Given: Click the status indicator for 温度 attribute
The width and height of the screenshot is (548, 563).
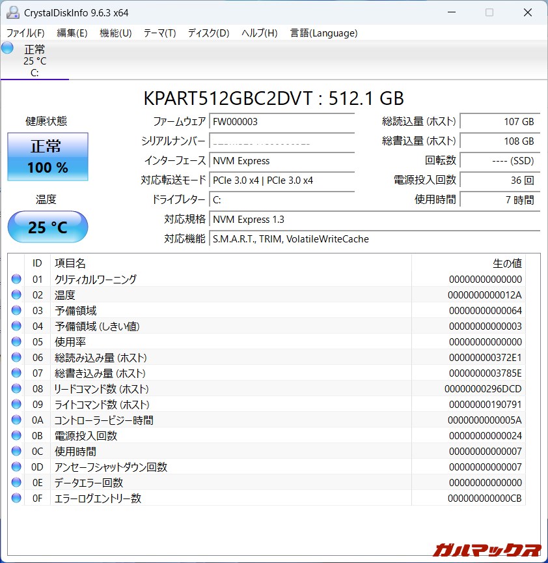Looking at the screenshot, I should (16, 295).
